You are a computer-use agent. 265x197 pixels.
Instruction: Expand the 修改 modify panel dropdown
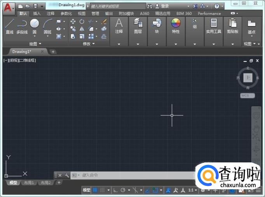point(89,44)
